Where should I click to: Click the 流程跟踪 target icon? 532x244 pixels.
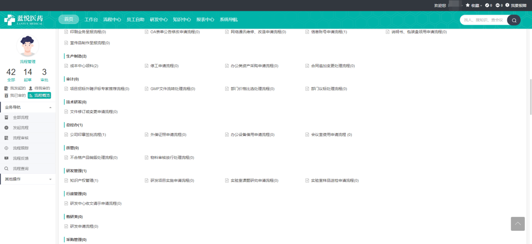pos(6,148)
